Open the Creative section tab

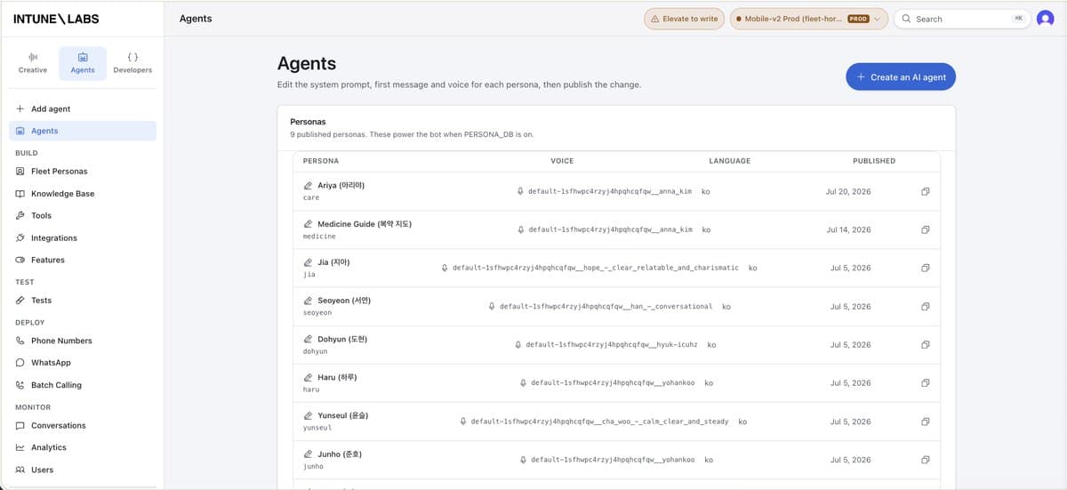[x=33, y=63]
